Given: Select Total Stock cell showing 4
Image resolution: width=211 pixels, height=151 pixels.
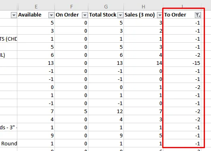Looking at the screenshot, I should click(x=106, y=119).
